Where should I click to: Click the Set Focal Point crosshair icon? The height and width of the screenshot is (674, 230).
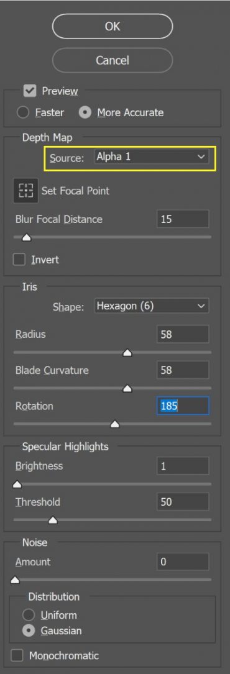coord(25,191)
